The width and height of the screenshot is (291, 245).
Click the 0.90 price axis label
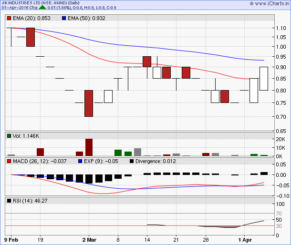coord(281,67)
